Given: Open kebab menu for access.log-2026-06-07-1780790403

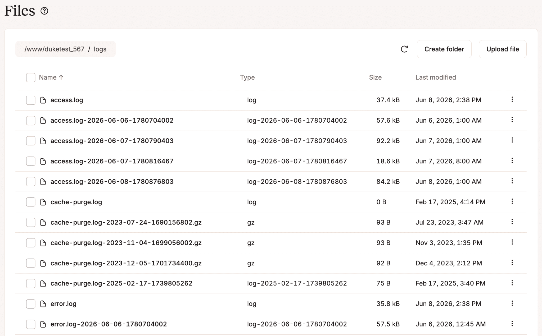Looking at the screenshot, I should (x=512, y=140).
